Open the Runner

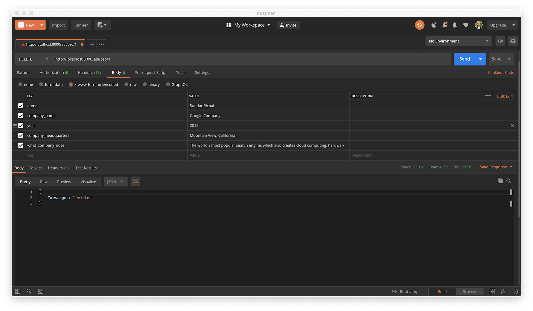pos(81,25)
